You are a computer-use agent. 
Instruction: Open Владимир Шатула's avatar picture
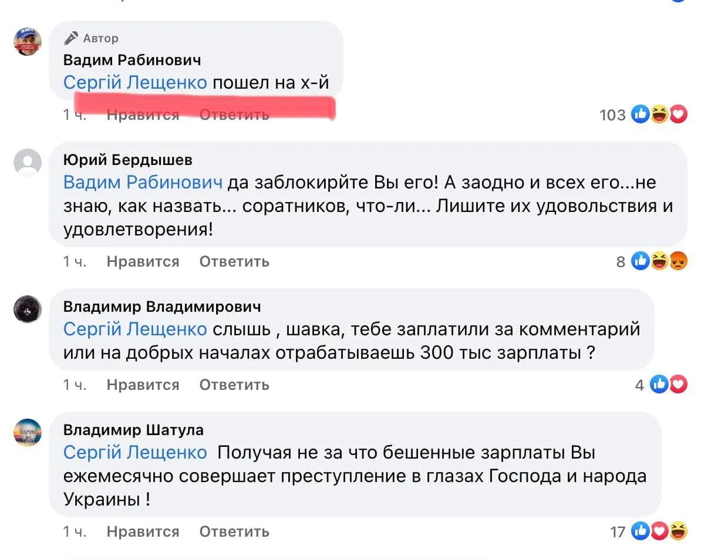point(28,432)
